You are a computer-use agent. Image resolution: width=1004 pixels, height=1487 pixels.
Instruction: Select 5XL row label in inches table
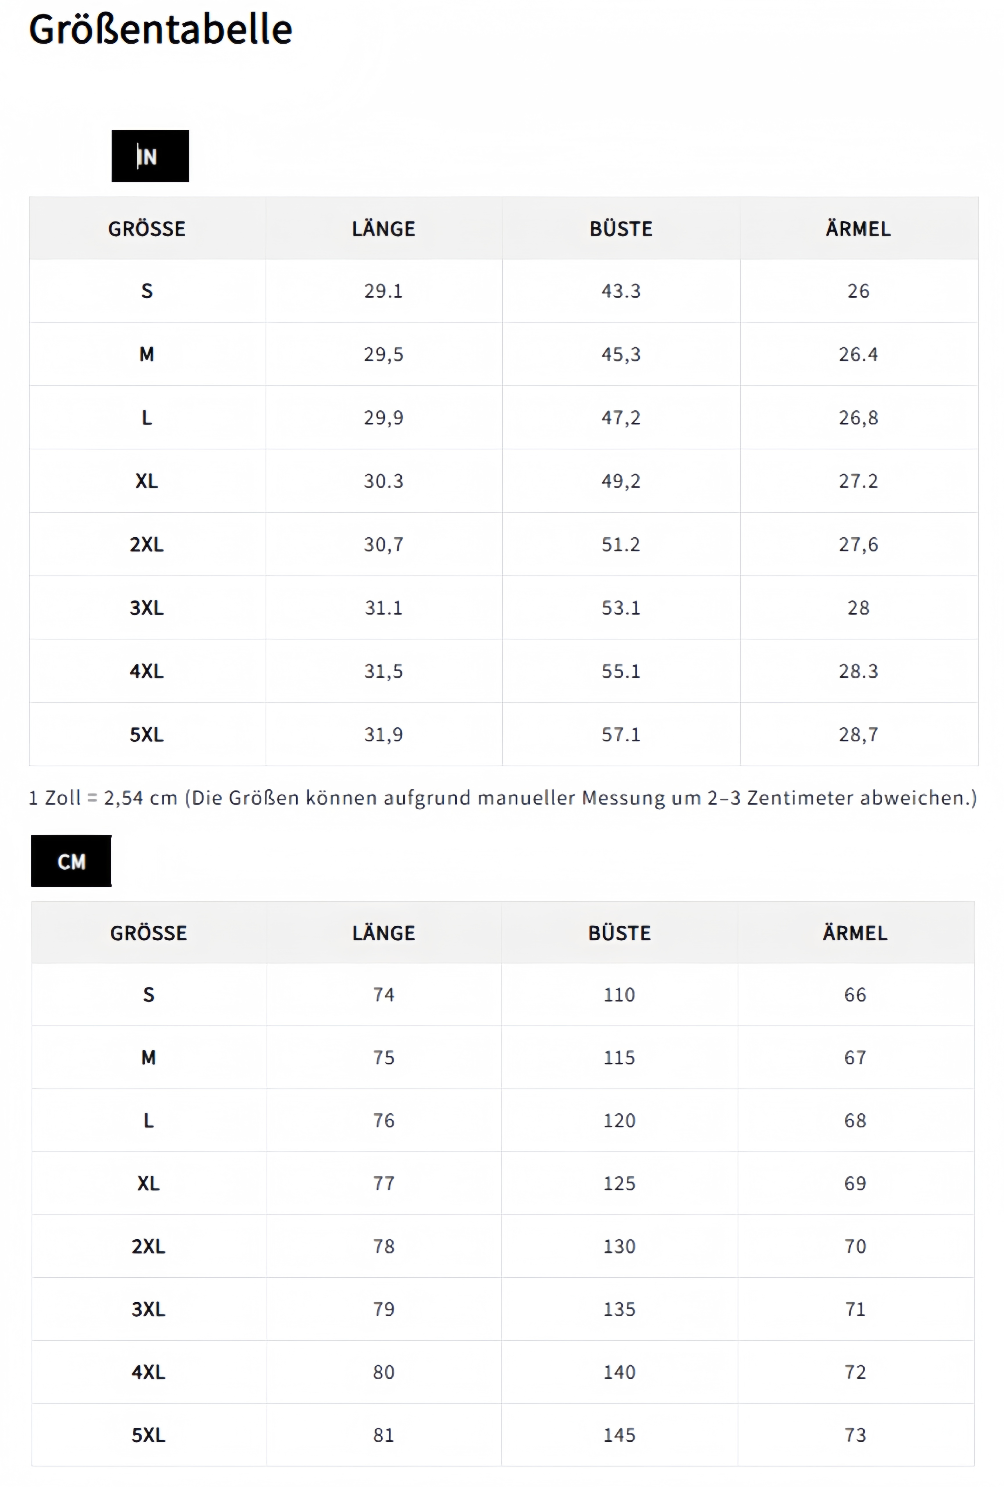(146, 734)
